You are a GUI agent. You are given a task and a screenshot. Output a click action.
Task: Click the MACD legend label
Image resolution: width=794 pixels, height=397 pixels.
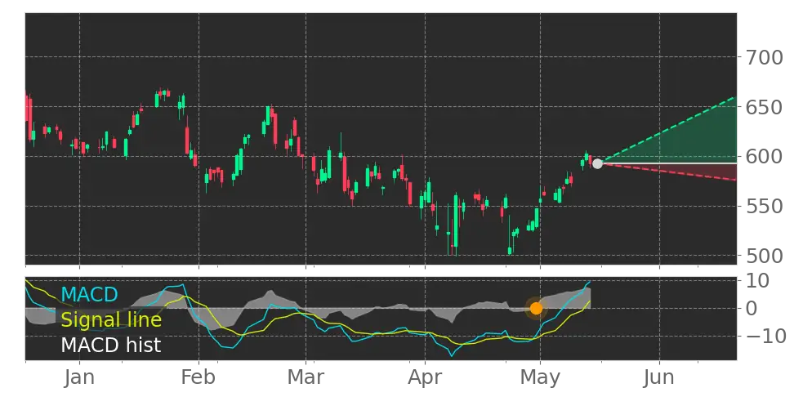point(89,294)
